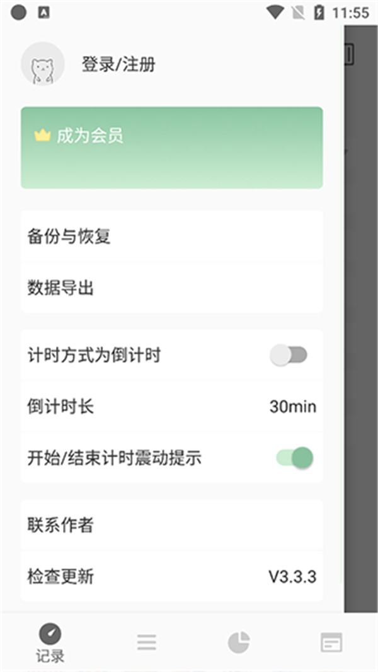Tap the green 成为会员 banner
The height and width of the screenshot is (672, 378).
(x=171, y=148)
